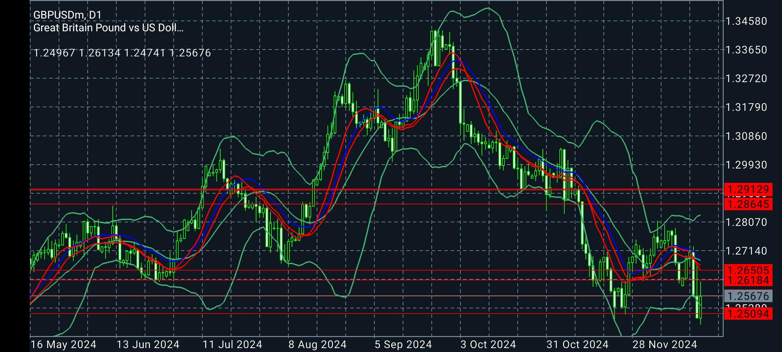Select the 1.26505 red price level label
The width and height of the screenshot is (782, 352).
pyautogui.click(x=748, y=270)
